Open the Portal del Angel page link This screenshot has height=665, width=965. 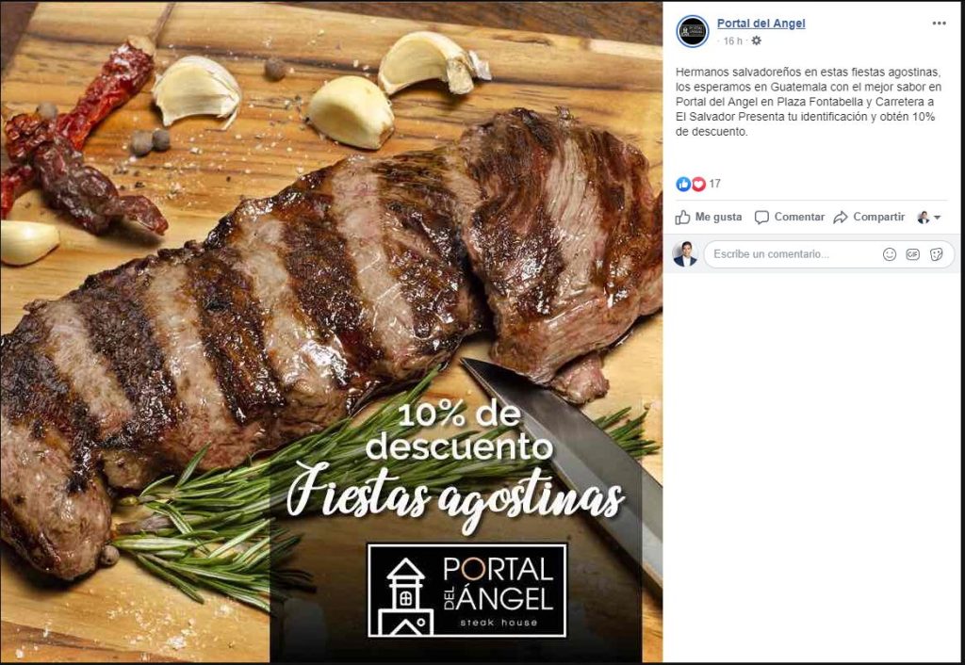point(761,24)
